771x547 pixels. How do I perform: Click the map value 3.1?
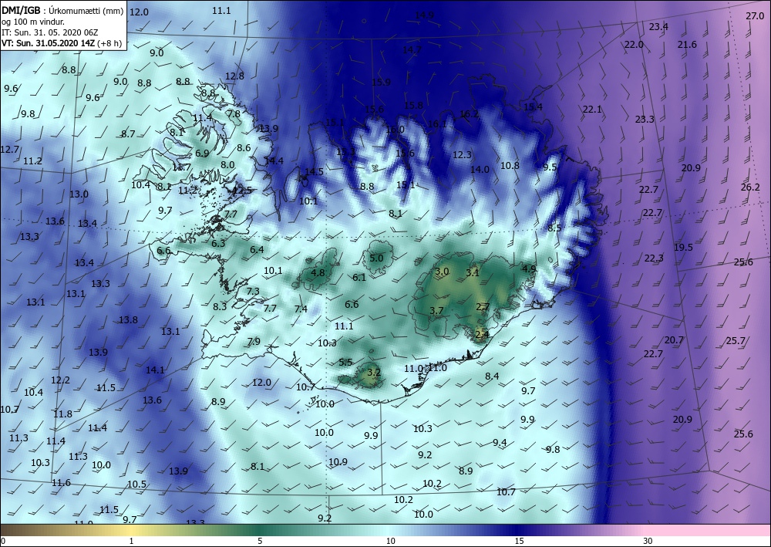pyautogui.click(x=473, y=272)
